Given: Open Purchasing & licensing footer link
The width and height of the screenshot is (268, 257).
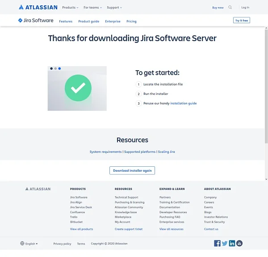Looking at the screenshot, I should [x=130, y=202].
